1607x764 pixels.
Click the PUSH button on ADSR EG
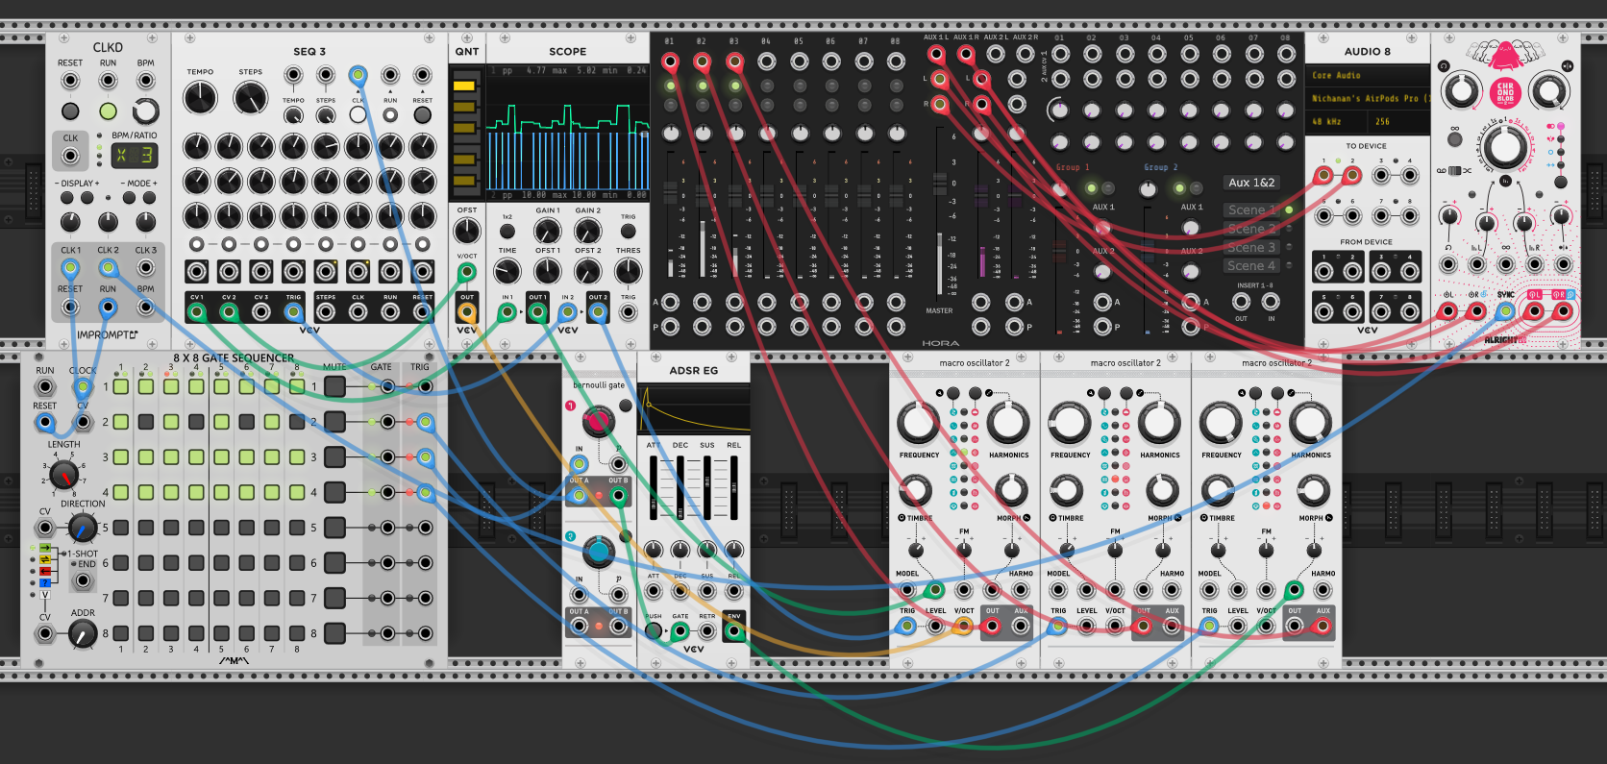coord(654,631)
